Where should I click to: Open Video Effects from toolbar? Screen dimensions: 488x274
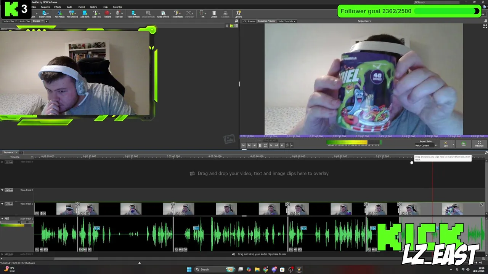[133, 14]
